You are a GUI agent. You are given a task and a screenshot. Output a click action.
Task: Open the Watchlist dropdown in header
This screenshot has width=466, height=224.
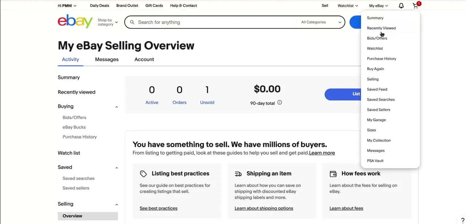pyautogui.click(x=348, y=5)
